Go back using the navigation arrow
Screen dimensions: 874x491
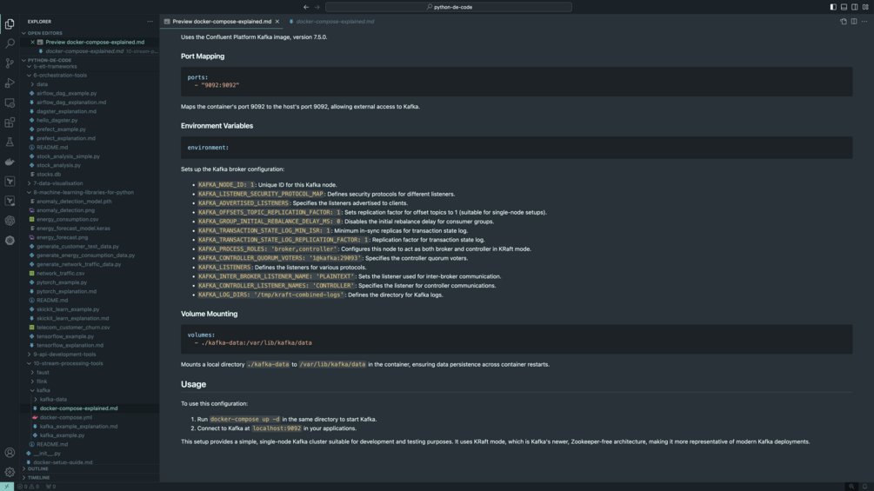pyautogui.click(x=306, y=7)
